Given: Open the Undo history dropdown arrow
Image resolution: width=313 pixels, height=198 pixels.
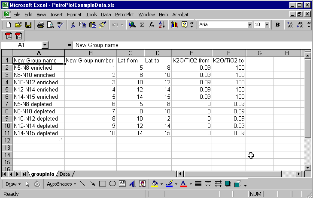Looking at the screenshot, I should coord(122,25).
